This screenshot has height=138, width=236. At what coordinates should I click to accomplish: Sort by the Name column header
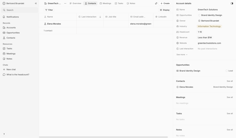coord(58,17)
